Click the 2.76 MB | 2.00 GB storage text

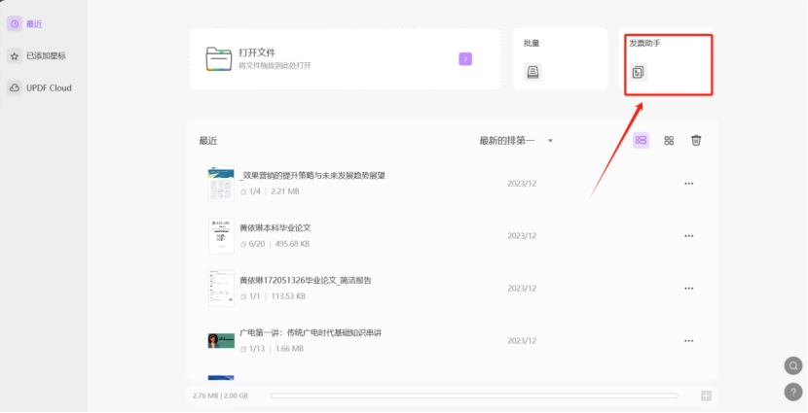tap(221, 396)
